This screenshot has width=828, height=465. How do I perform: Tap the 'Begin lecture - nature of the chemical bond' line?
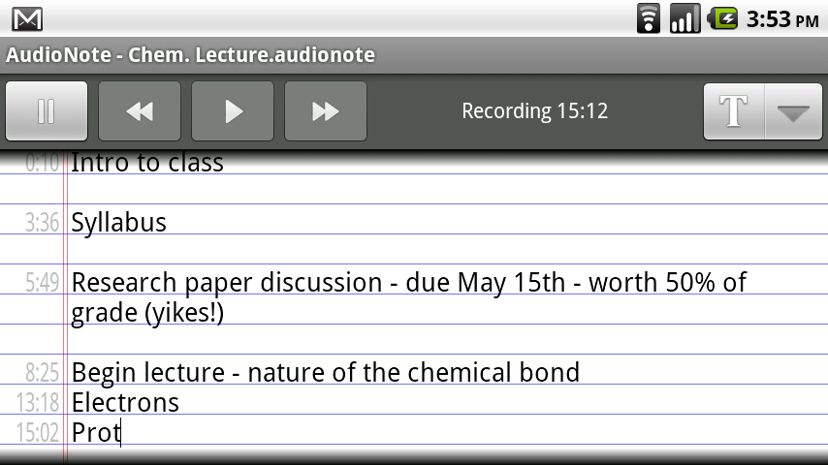tap(326, 373)
